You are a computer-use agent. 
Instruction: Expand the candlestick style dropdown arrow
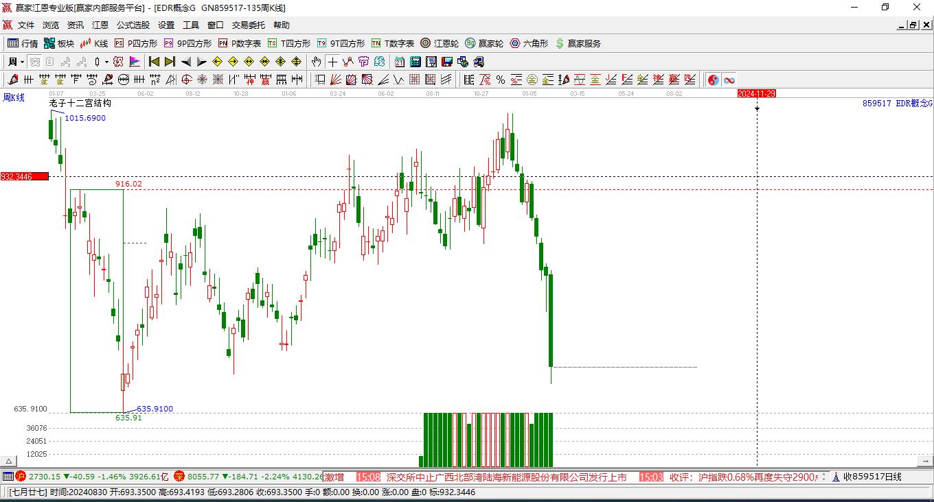pyautogui.click(x=106, y=62)
